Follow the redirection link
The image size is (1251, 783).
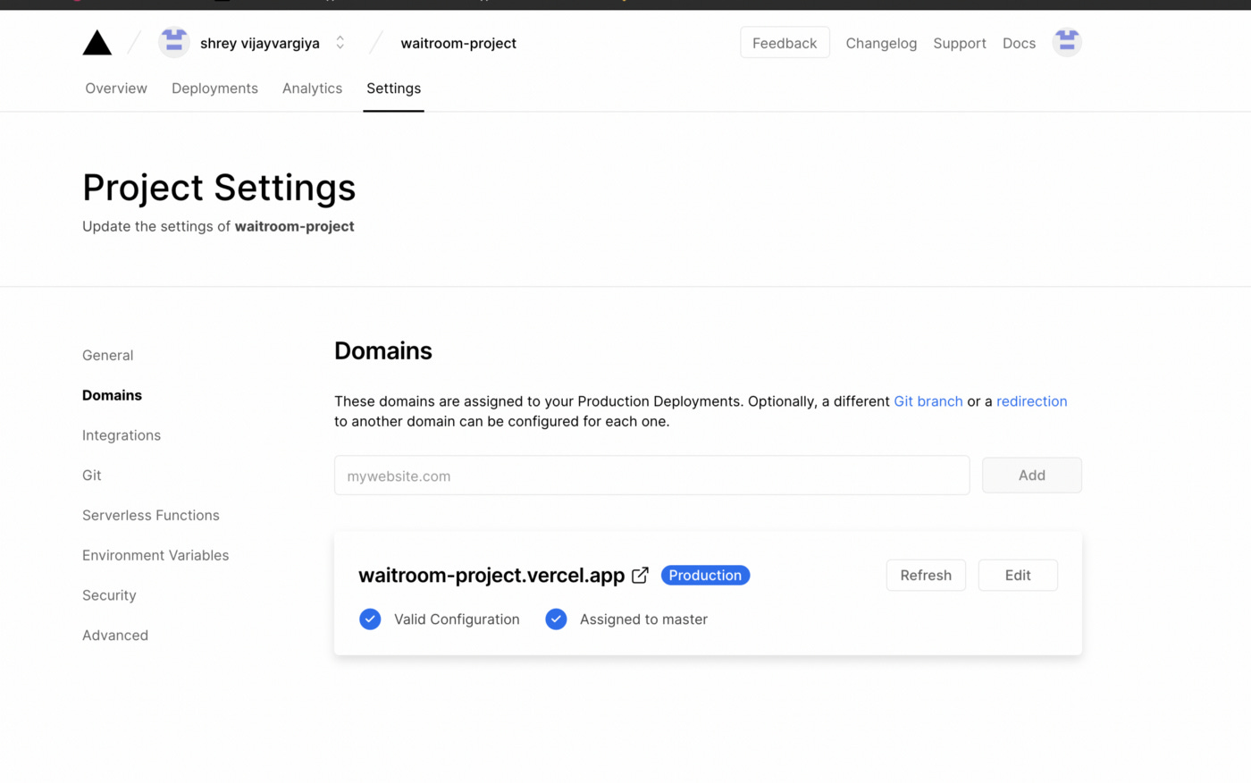click(1032, 401)
